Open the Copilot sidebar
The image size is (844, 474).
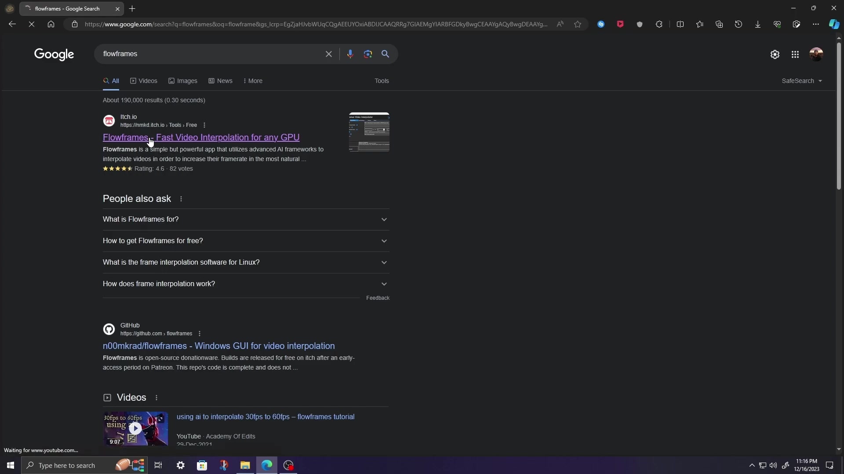coord(834,24)
